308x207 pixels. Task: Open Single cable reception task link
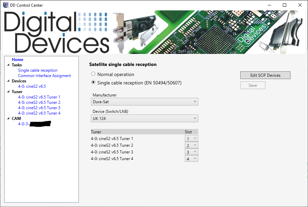38,70
